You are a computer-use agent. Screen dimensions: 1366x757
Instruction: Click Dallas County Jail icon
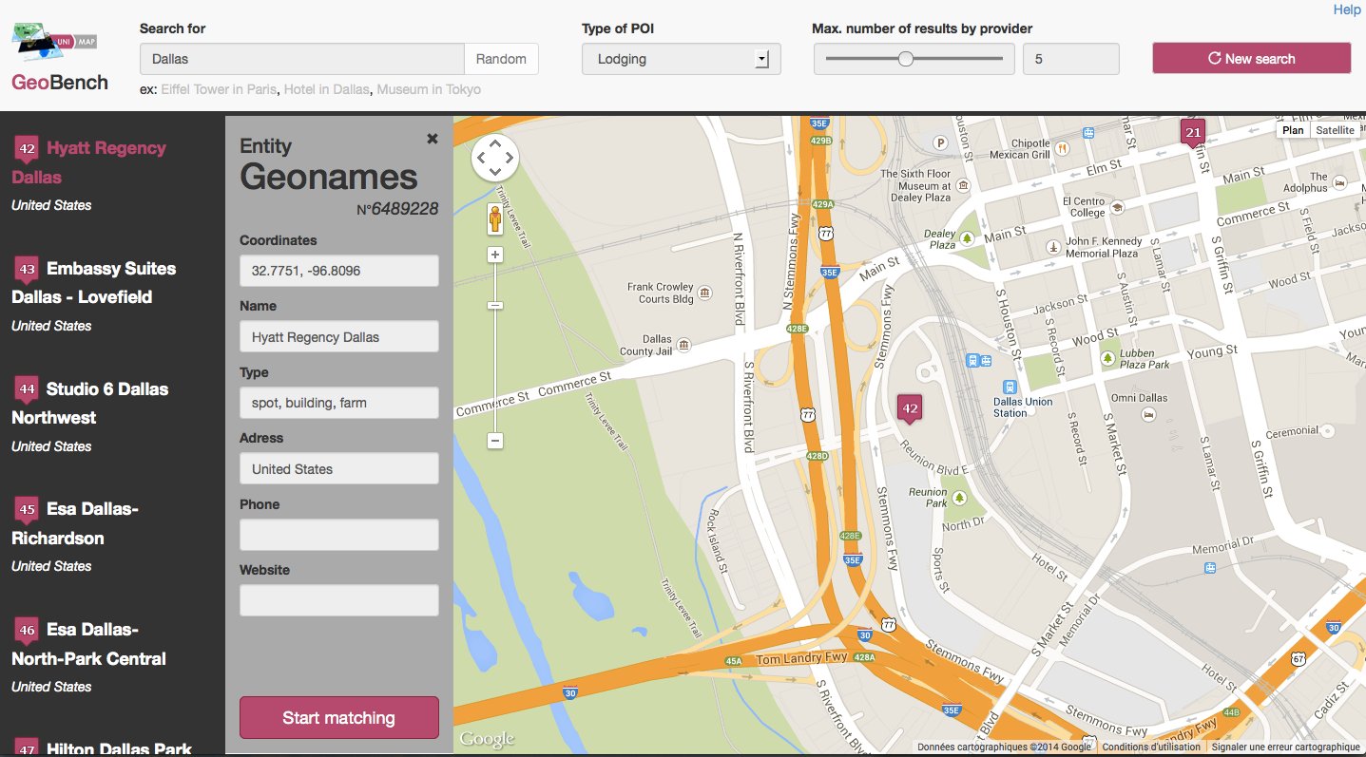point(683,345)
